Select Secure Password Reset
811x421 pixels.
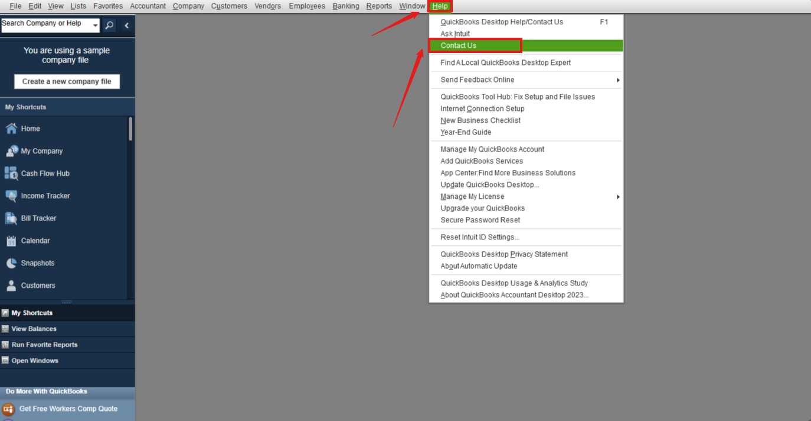tap(526, 220)
